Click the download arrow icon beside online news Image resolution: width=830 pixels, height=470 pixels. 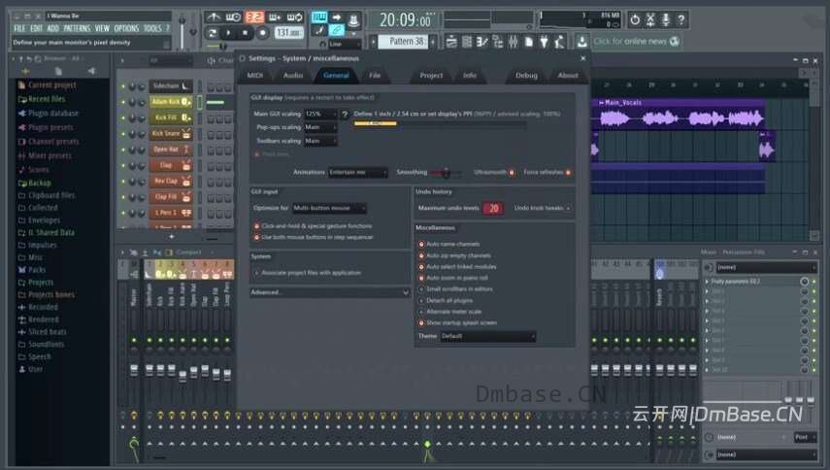coord(581,42)
